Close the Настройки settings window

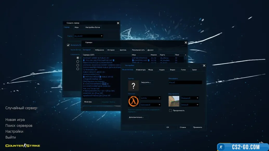(x=204, y=66)
